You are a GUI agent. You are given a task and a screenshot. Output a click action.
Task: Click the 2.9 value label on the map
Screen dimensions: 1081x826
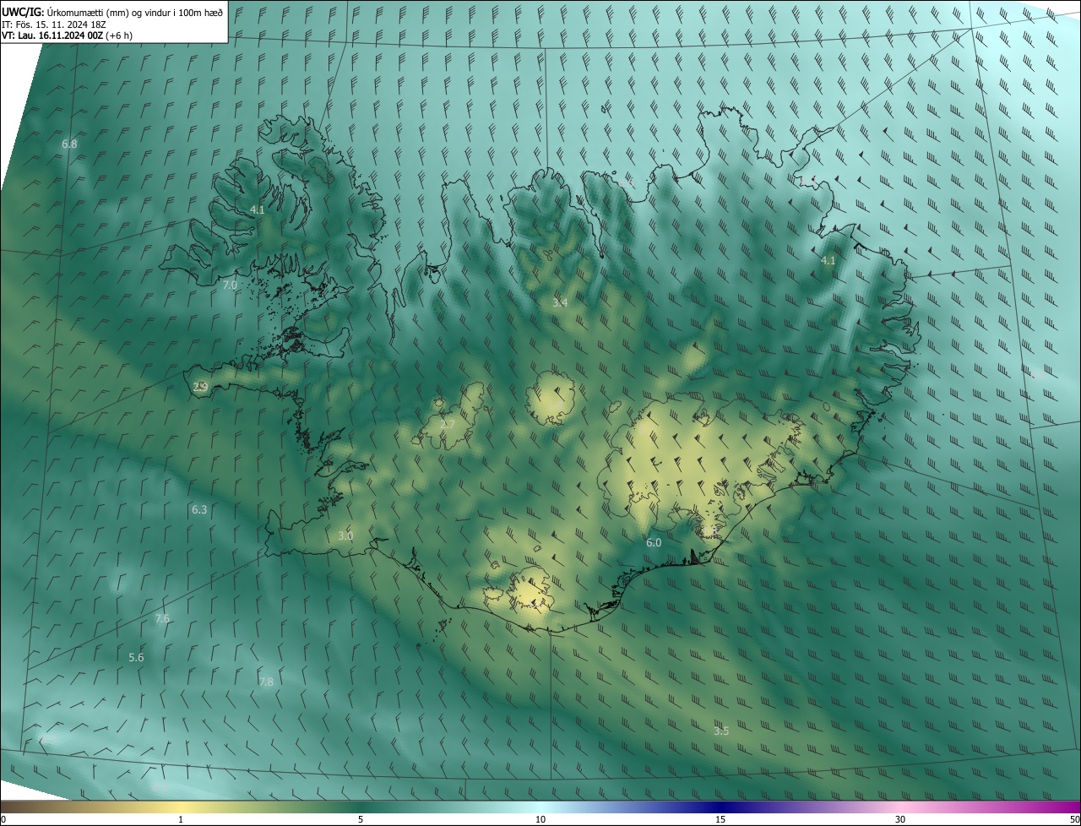click(200, 388)
